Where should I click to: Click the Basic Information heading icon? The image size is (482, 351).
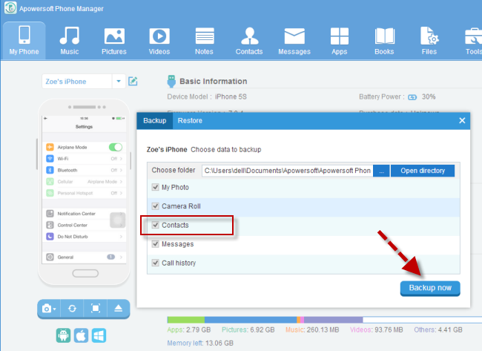pyautogui.click(x=171, y=81)
